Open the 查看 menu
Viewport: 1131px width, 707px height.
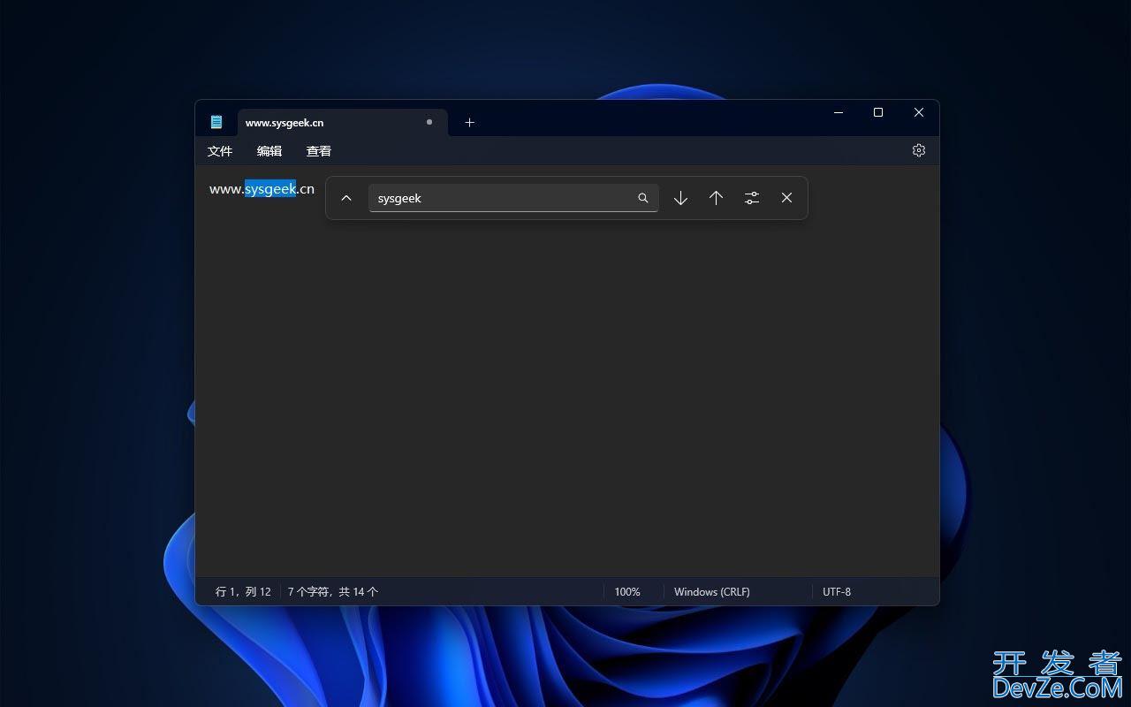(319, 151)
